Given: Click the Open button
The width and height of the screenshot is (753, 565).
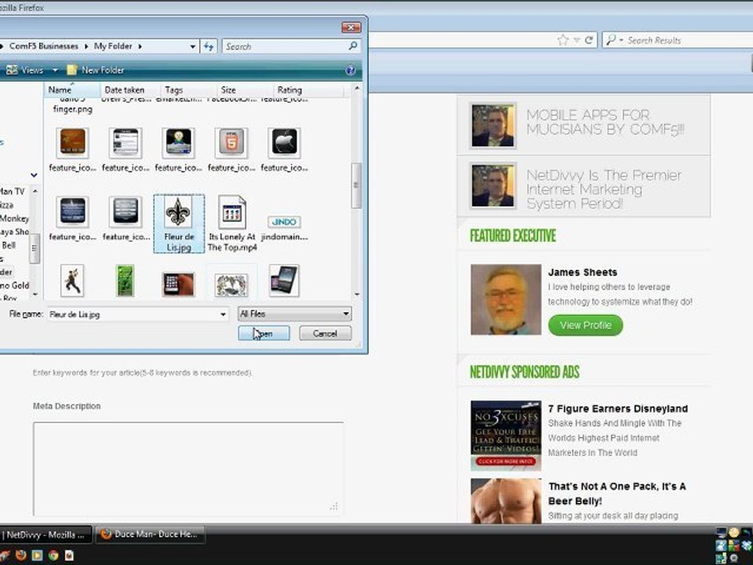Looking at the screenshot, I should (264, 334).
